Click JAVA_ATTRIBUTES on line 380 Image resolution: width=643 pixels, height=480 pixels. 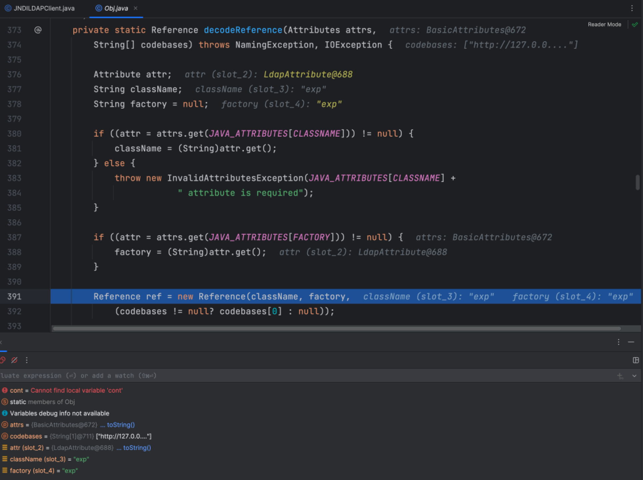[248, 134]
